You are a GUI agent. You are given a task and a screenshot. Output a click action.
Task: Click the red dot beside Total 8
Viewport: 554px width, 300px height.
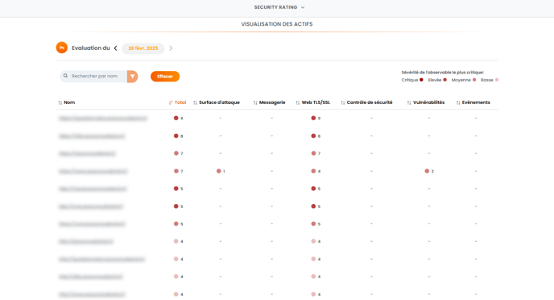(x=176, y=135)
